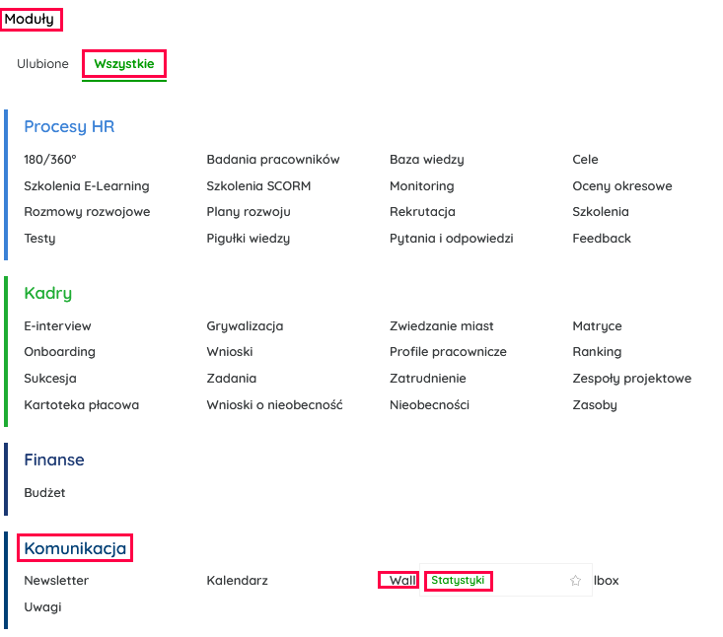The height and width of the screenshot is (637, 723).
Task: Switch to the Ulubione tab
Action: [42, 64]
